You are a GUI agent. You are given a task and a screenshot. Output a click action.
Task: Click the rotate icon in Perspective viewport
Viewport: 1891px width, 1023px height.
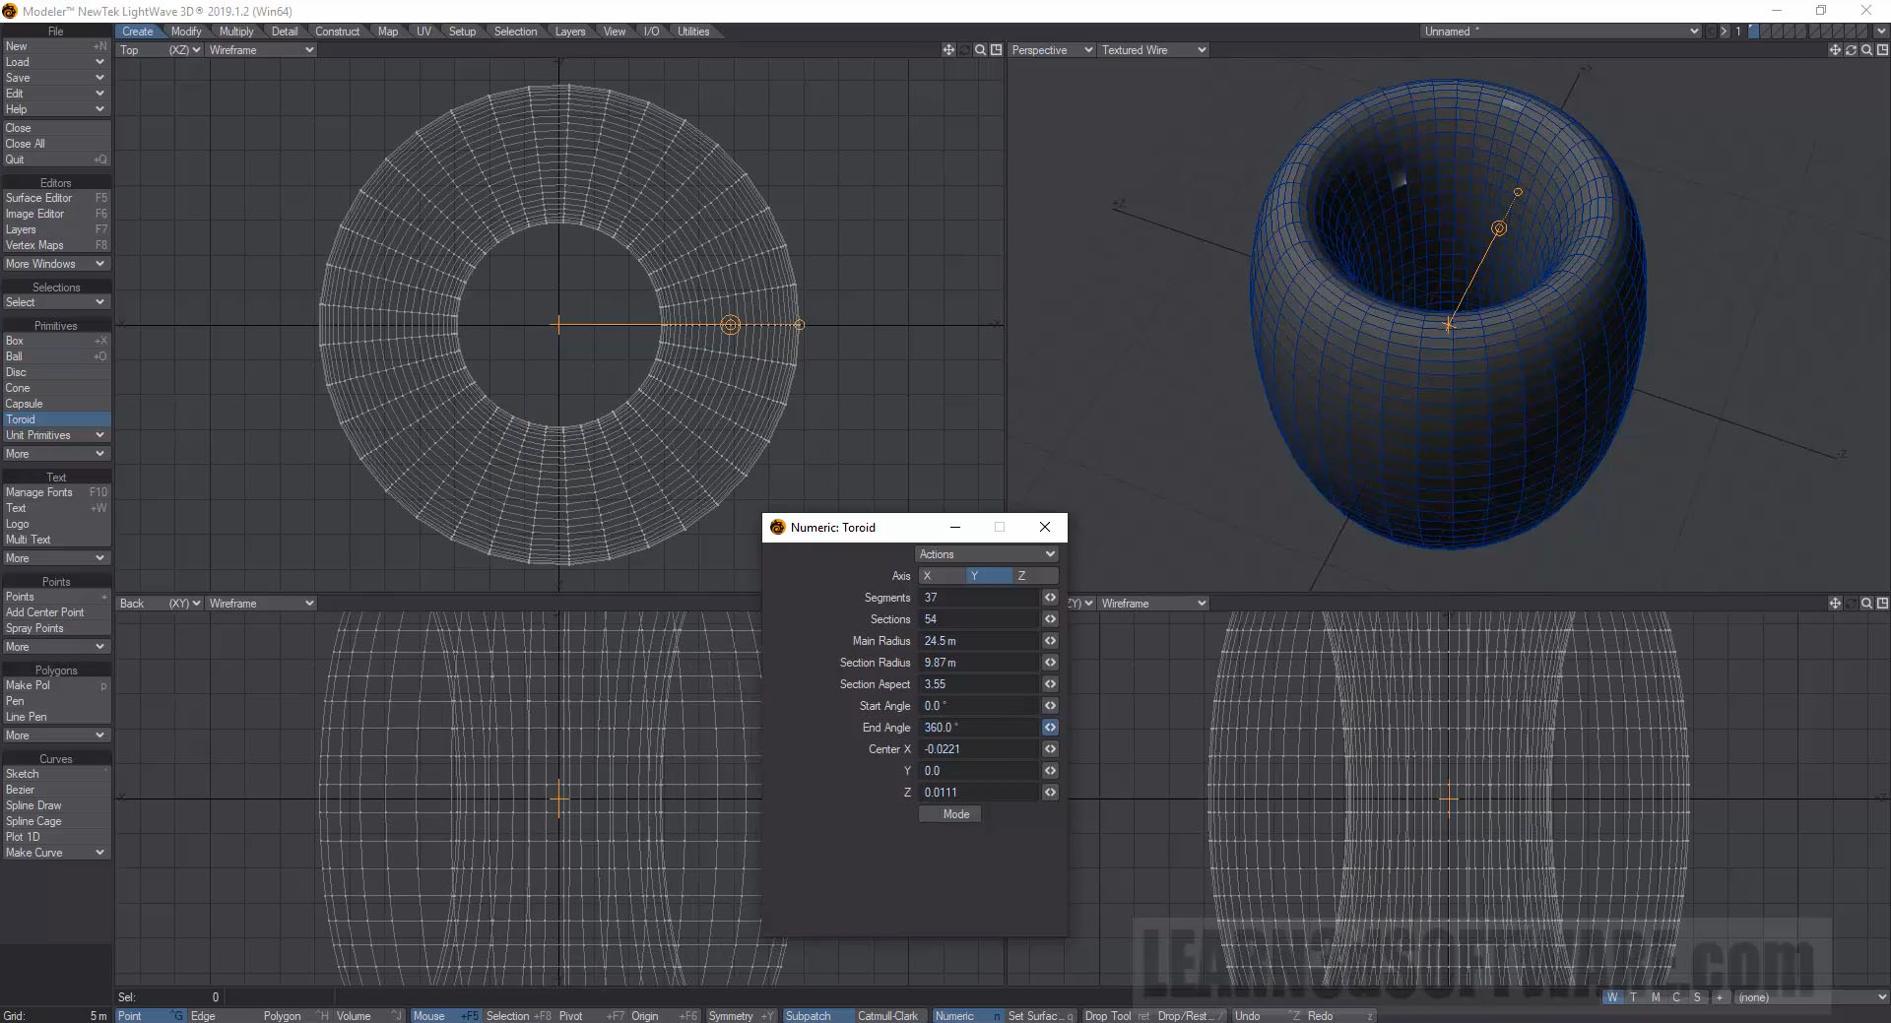(x=1850, y=50)
